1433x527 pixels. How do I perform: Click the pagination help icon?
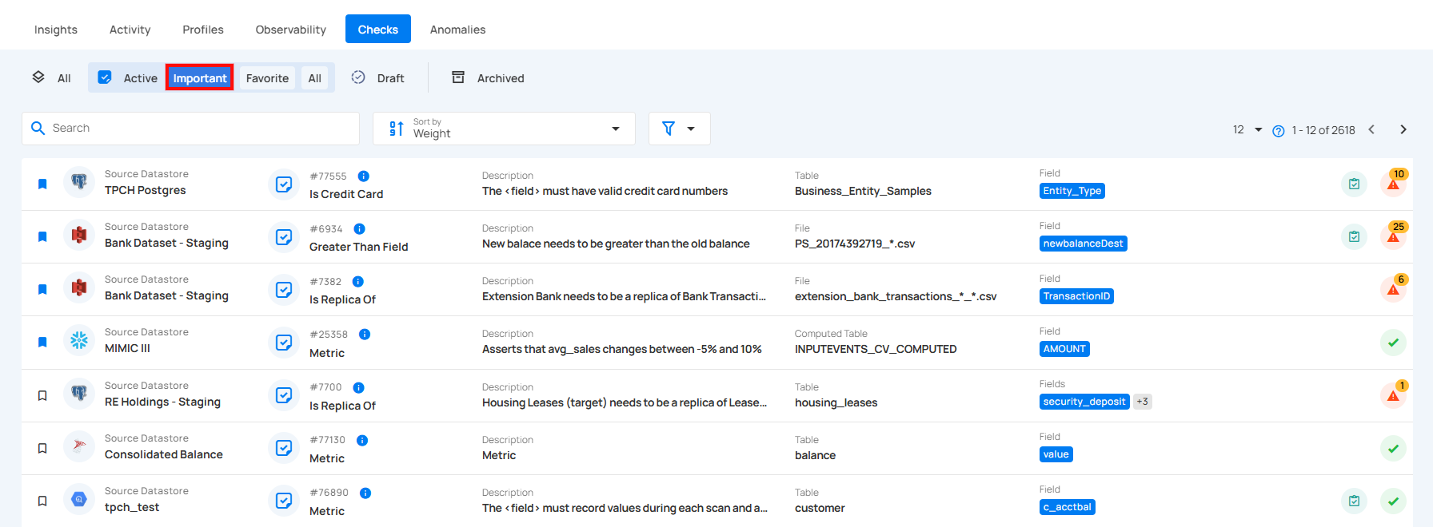click(x=1278, y=131)
